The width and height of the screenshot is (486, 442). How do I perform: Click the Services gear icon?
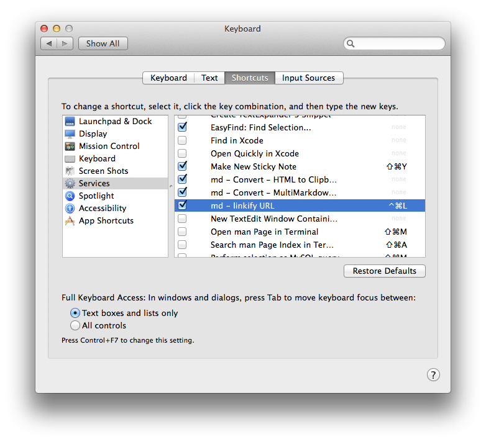coord(70,183)
